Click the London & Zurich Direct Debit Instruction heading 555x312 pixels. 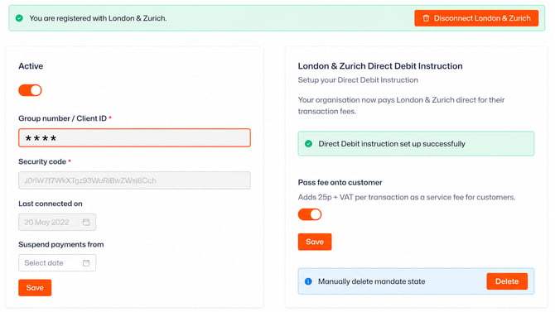[x=380, y=66]
